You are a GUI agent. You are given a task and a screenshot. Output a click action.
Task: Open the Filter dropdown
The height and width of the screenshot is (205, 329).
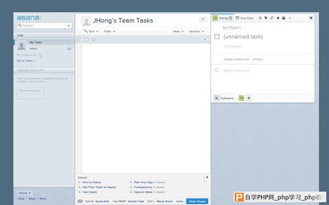[x=110, y=31]
